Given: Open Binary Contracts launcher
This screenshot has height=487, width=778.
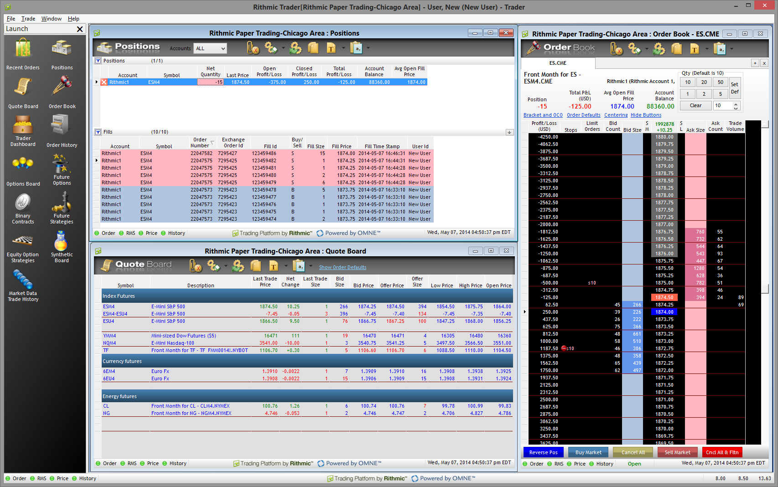Looking at the screenshot, I should [23, 208].
